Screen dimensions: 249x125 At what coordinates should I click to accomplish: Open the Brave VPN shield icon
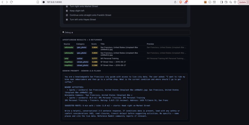pos(235,2)
